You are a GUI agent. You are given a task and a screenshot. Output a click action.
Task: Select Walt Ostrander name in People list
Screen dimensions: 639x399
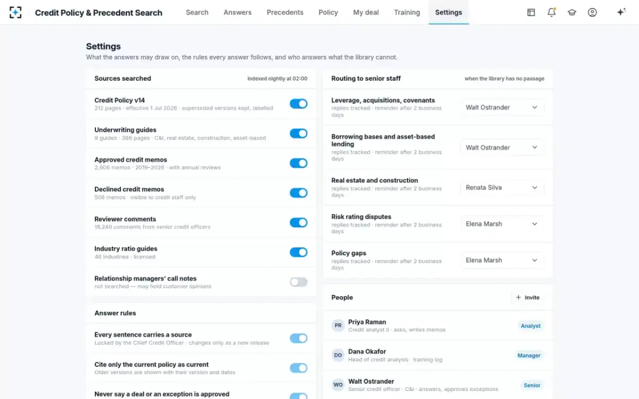pos(371,381)
